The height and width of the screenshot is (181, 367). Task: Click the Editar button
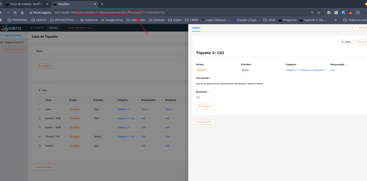[x=346, y=42]
